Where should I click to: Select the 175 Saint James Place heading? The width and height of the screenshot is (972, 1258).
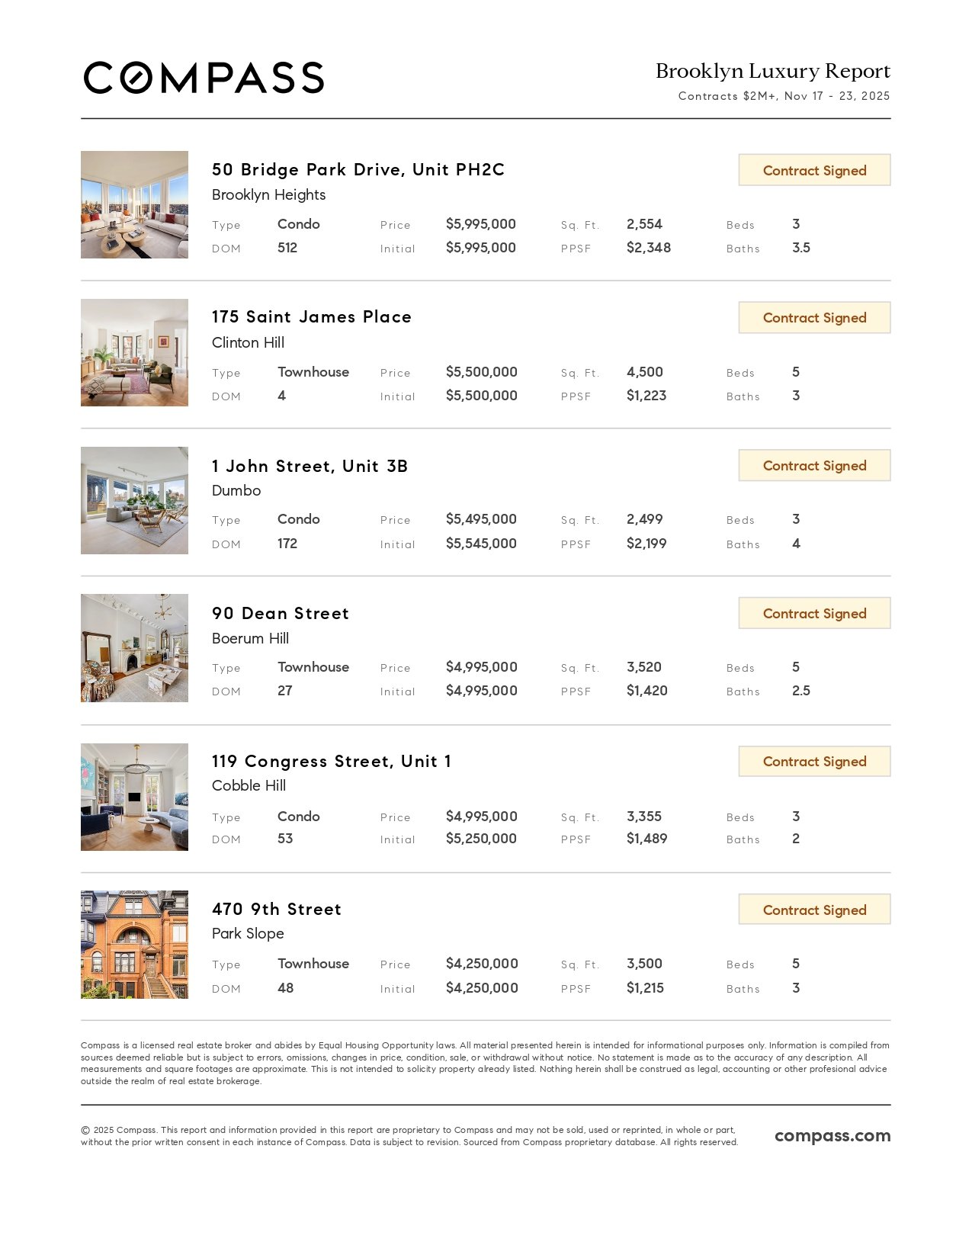click(311, 317)
